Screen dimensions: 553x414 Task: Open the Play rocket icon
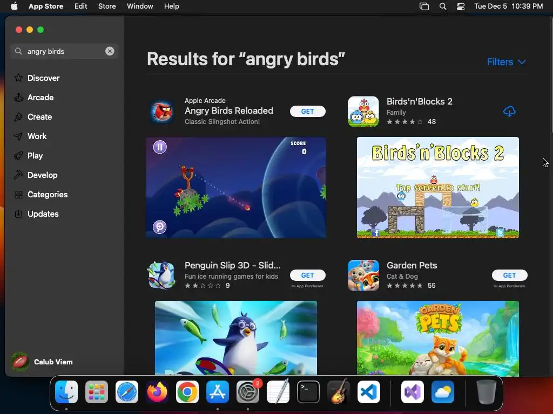pyautogui.click(x=18, y=156)
